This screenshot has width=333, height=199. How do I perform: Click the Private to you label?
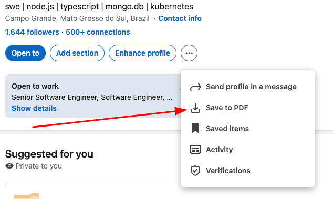pos(39,166)
